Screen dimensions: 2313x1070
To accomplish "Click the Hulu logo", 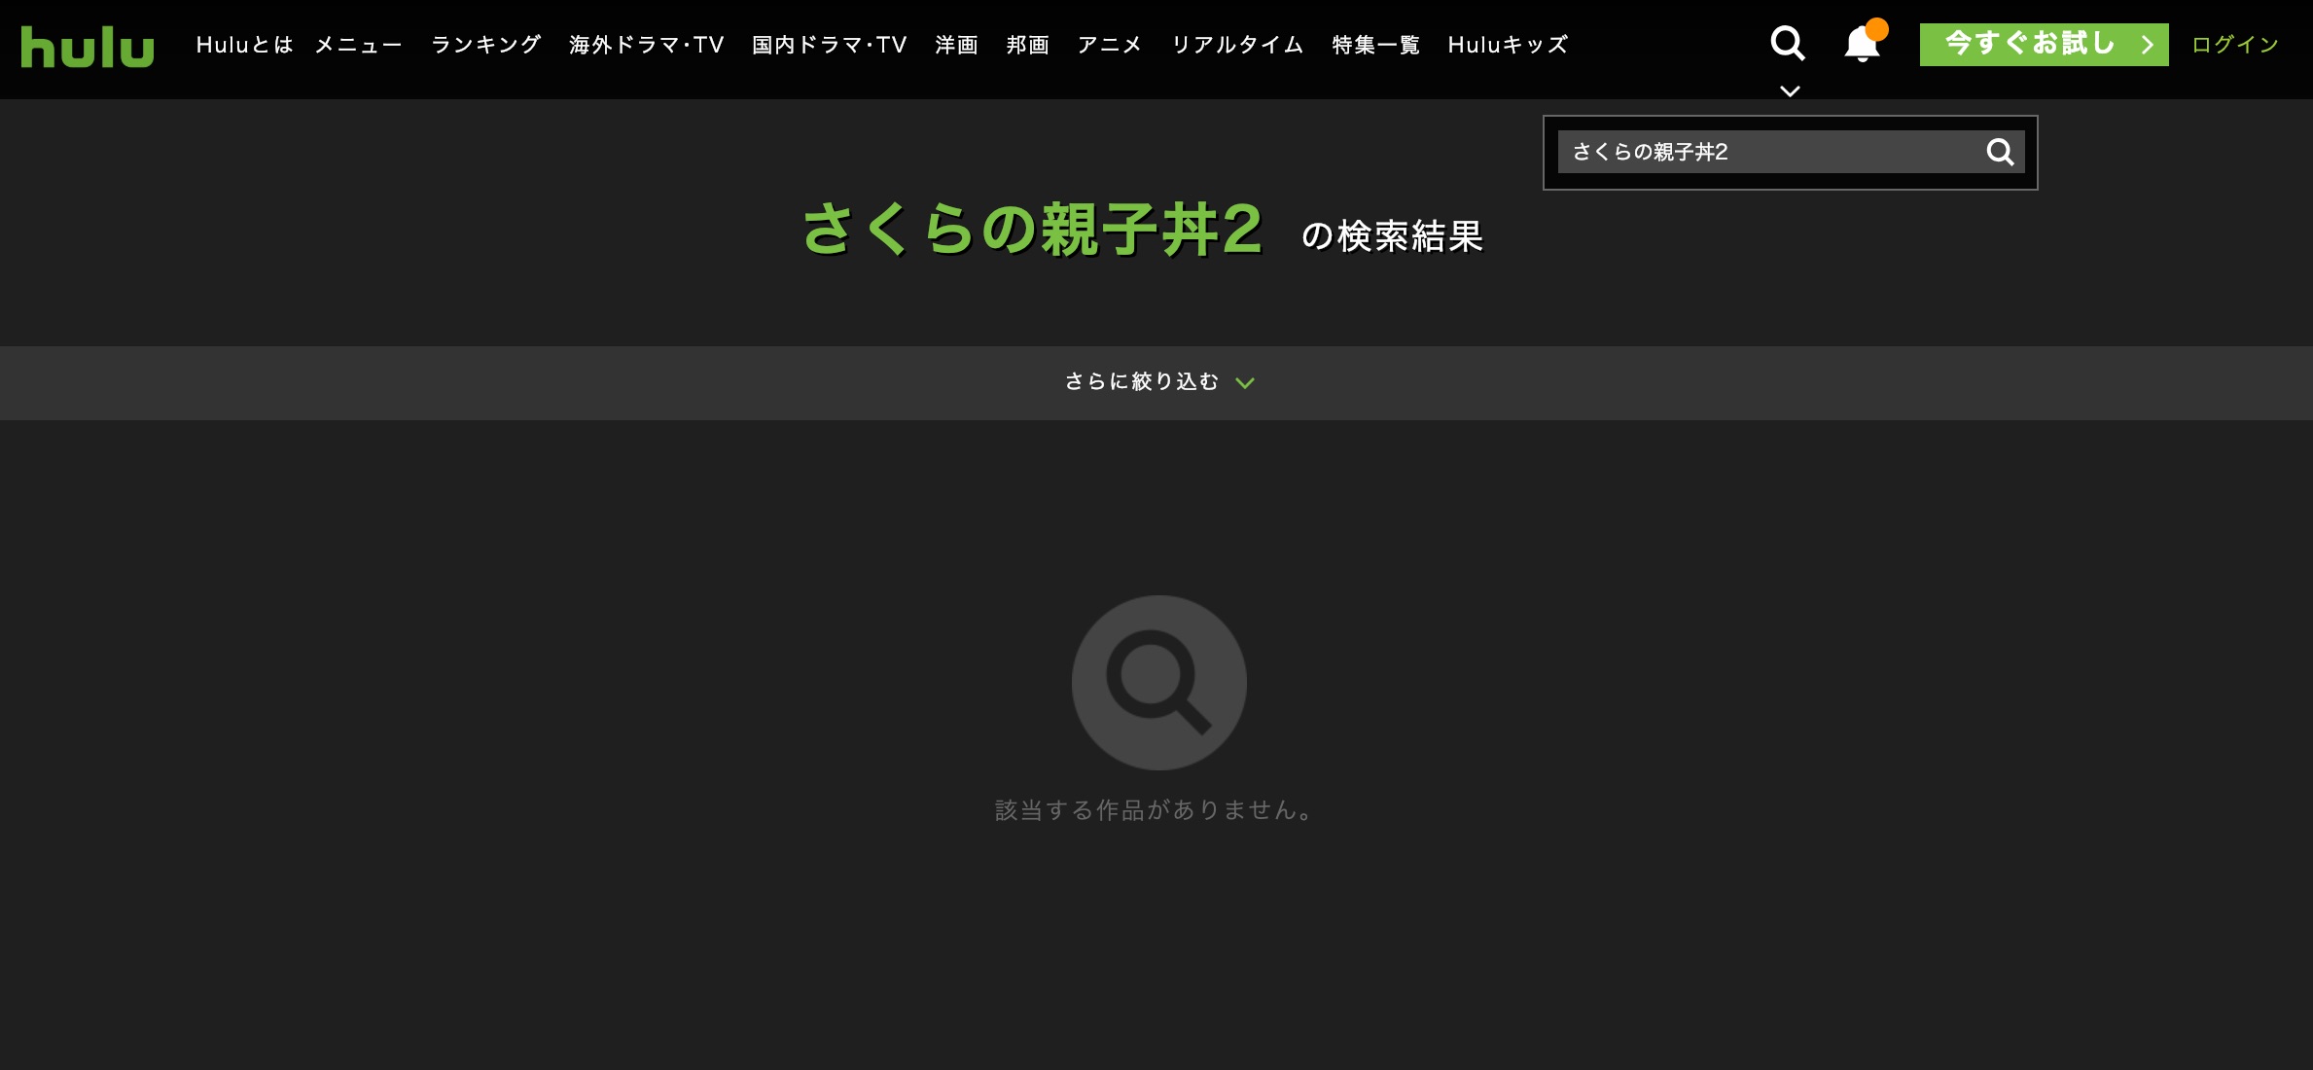I will [x=88, y=46].
